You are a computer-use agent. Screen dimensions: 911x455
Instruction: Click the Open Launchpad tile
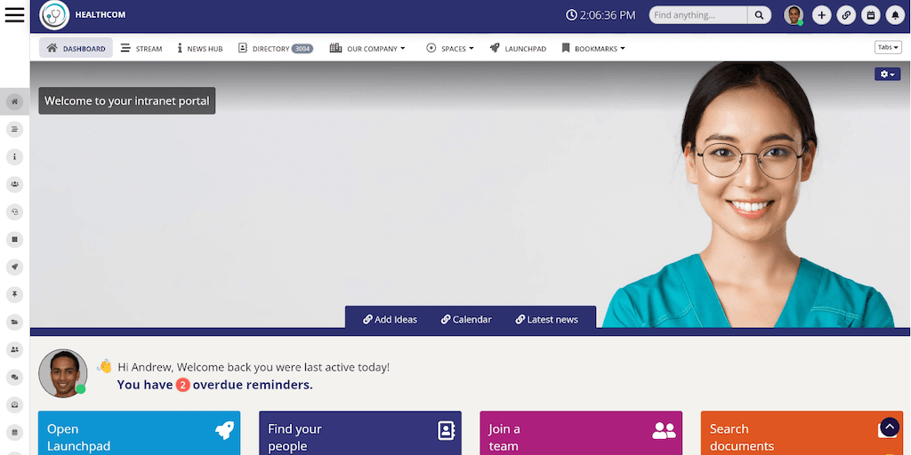pyautogui.click(x=139, y=433)
